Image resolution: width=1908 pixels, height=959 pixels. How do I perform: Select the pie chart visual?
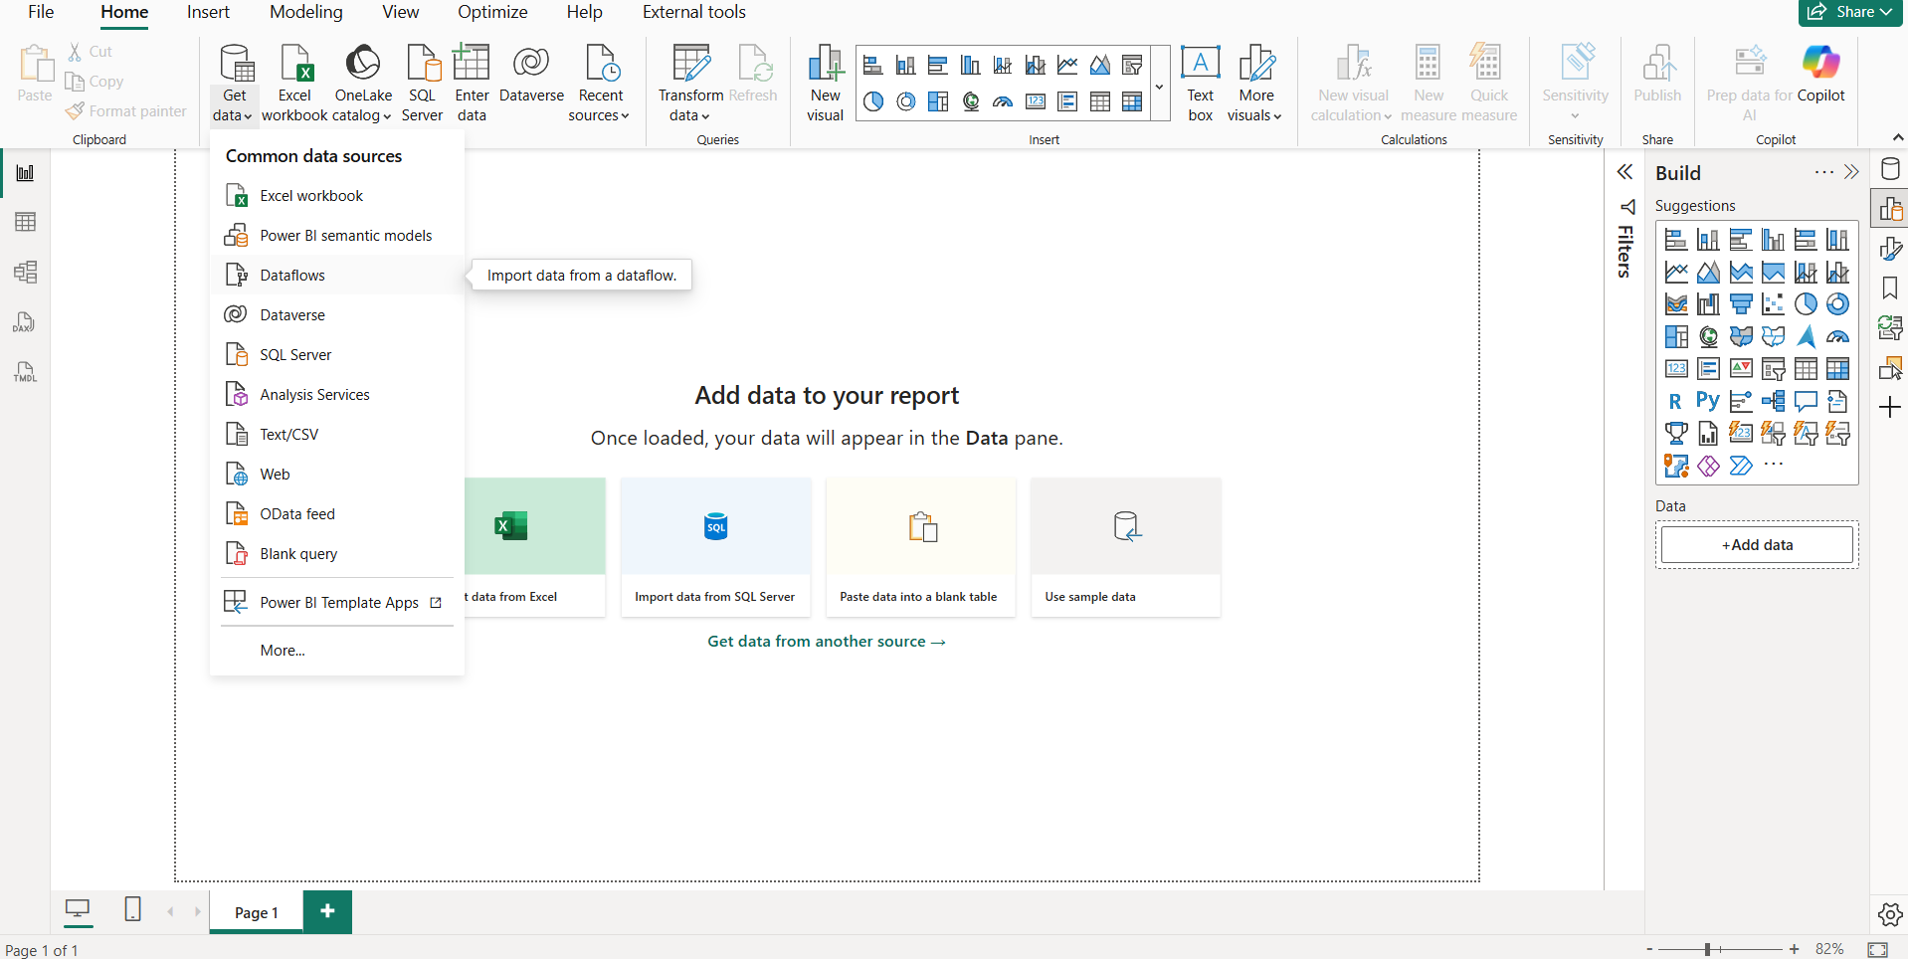click(872, 100)
